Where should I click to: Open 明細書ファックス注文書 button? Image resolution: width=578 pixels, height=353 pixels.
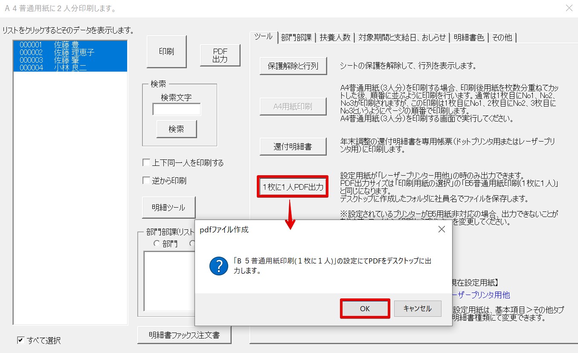click(x=184, y=335)
